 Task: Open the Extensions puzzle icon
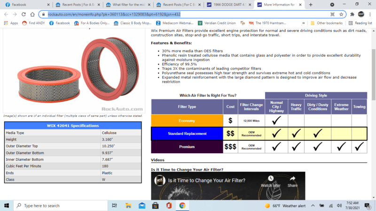352,15
